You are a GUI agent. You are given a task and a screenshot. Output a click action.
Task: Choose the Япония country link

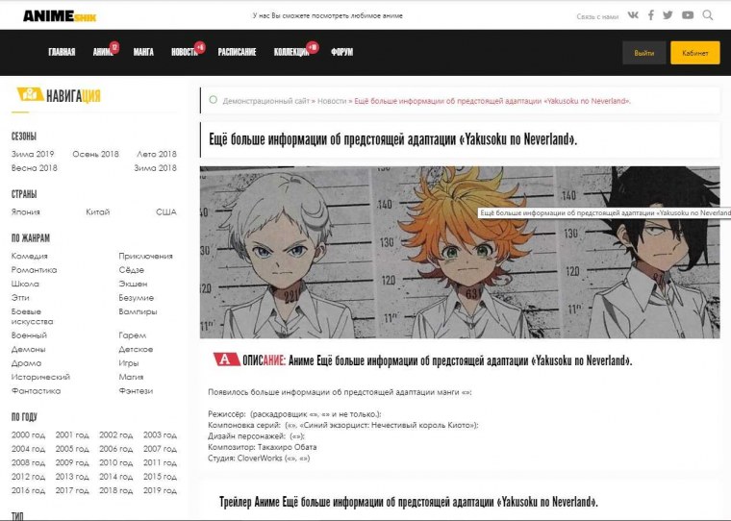[26, 211]
